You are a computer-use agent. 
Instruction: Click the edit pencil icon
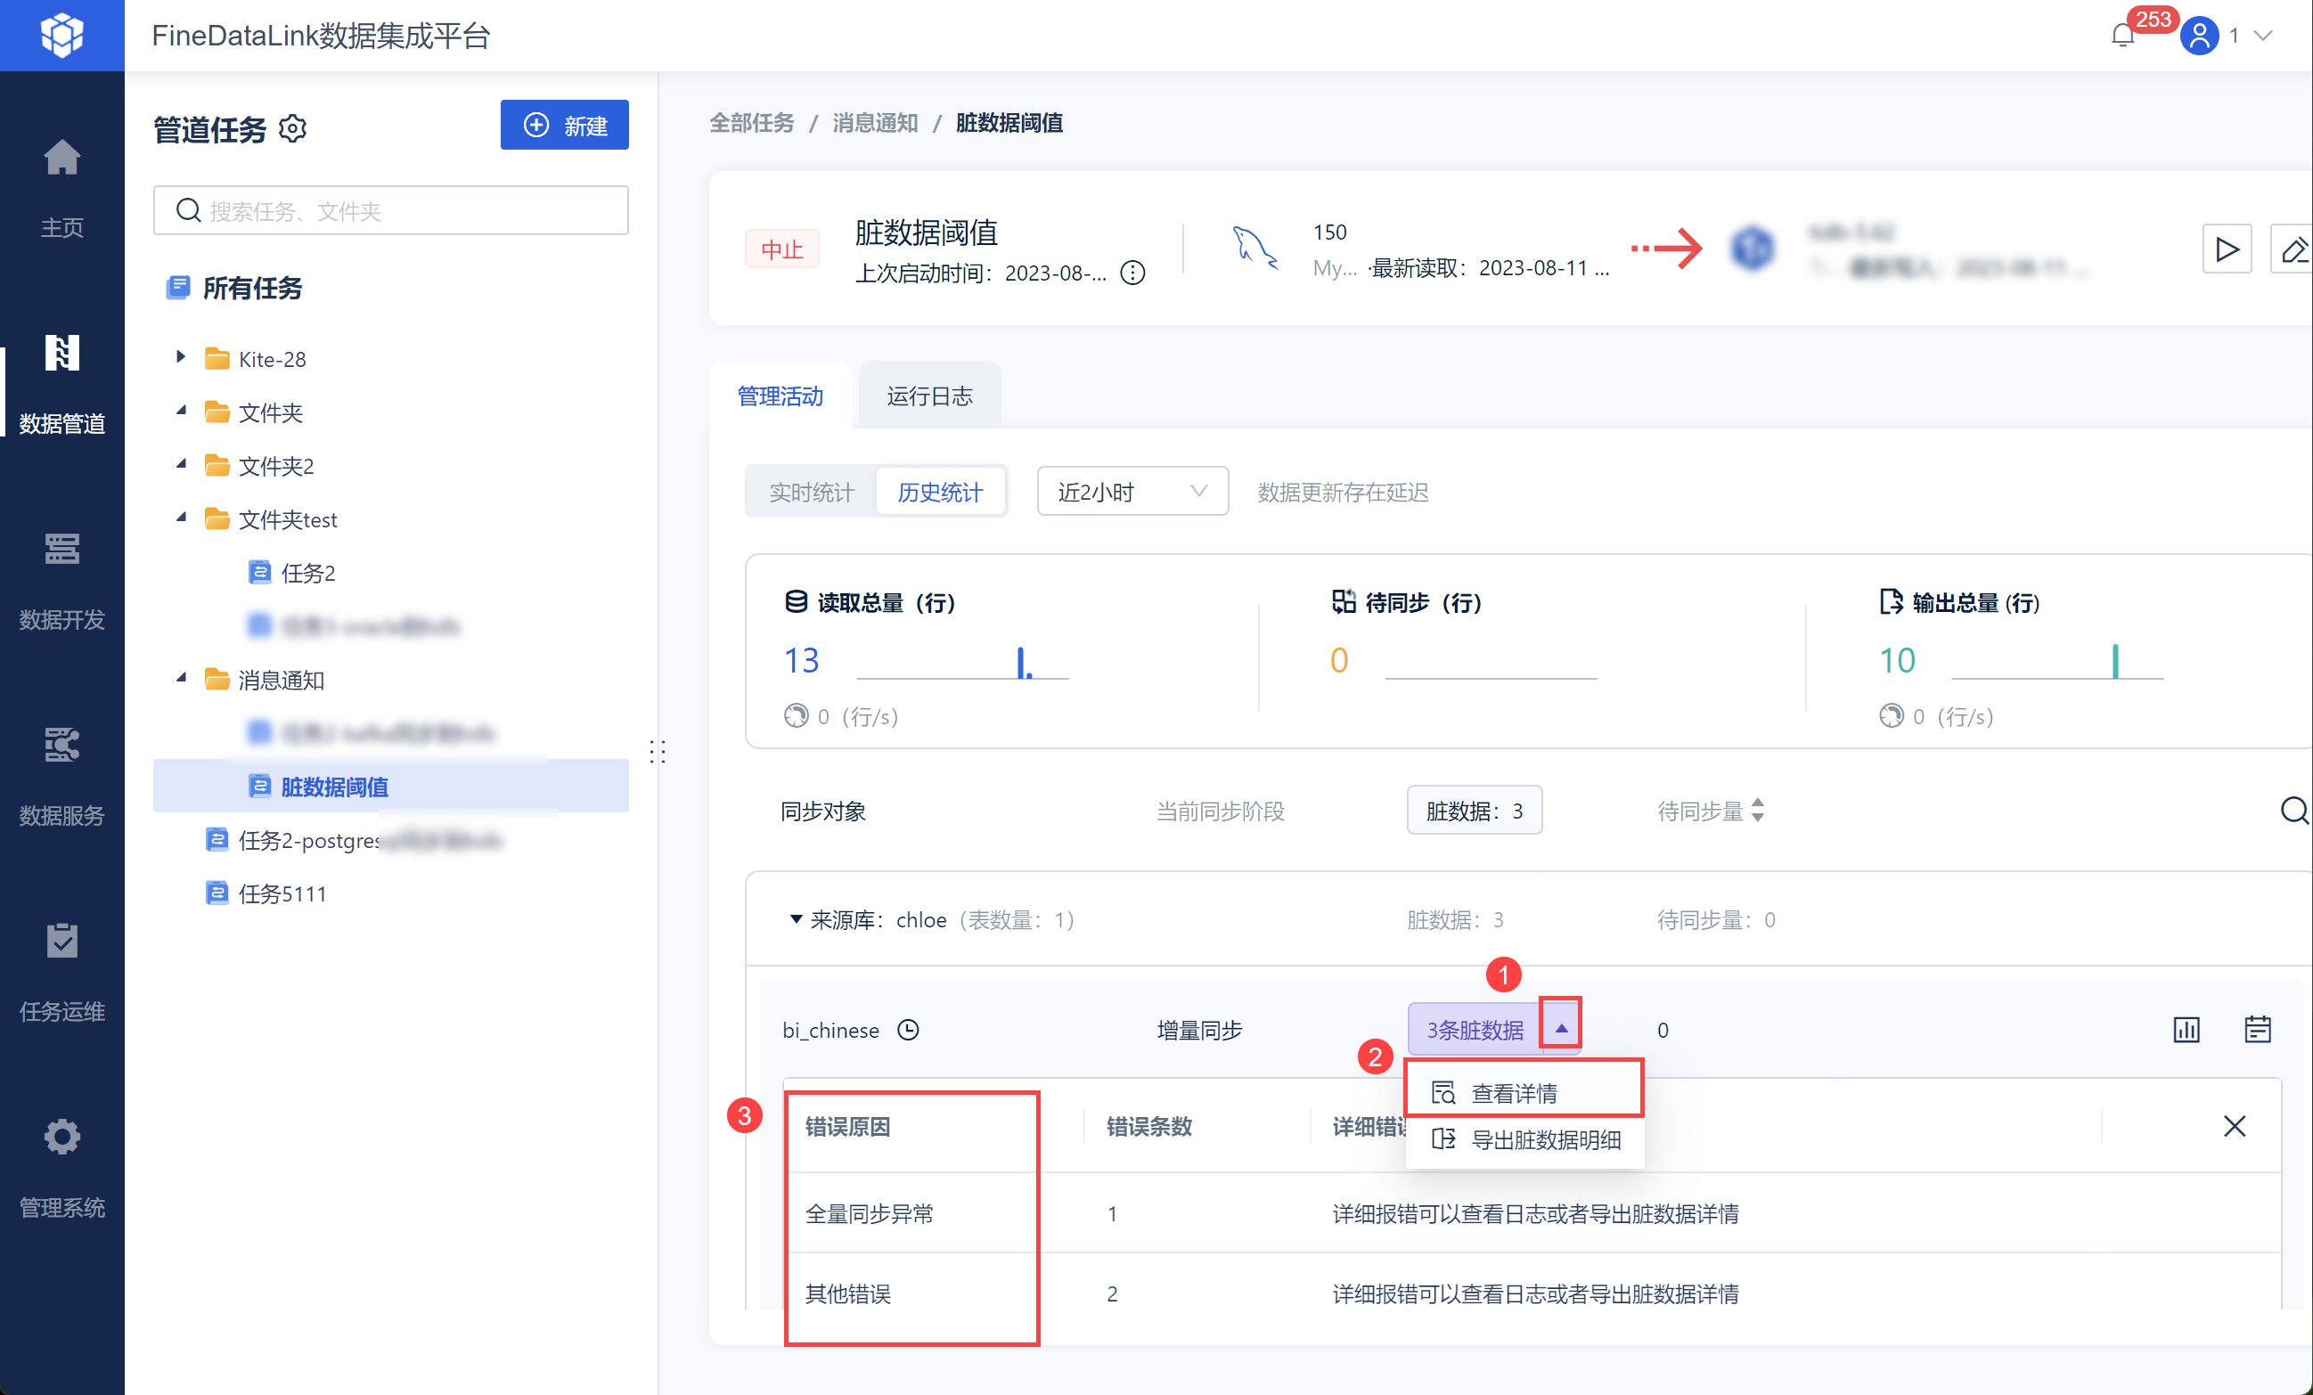pyautogui.click(x=2293, y=249)
